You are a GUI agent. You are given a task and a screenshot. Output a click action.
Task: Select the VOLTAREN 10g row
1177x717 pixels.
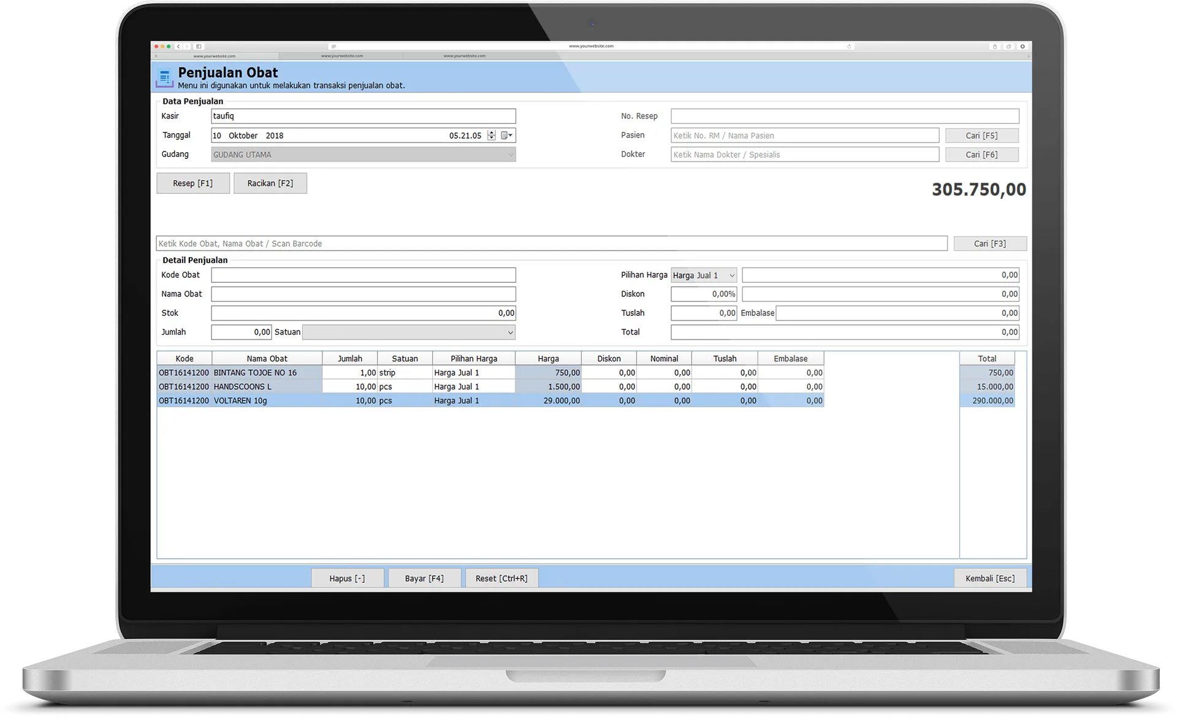tap(490, 401)
